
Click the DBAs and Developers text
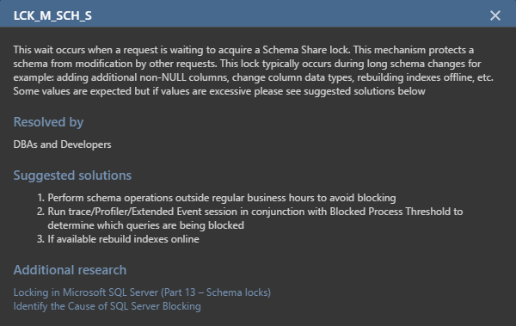point(62,145)
